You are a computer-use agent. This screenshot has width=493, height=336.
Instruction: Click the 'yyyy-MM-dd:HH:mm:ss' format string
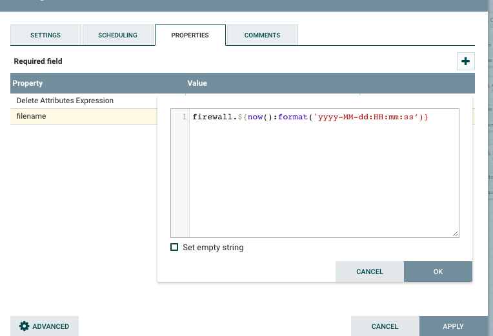click(368, 117)
